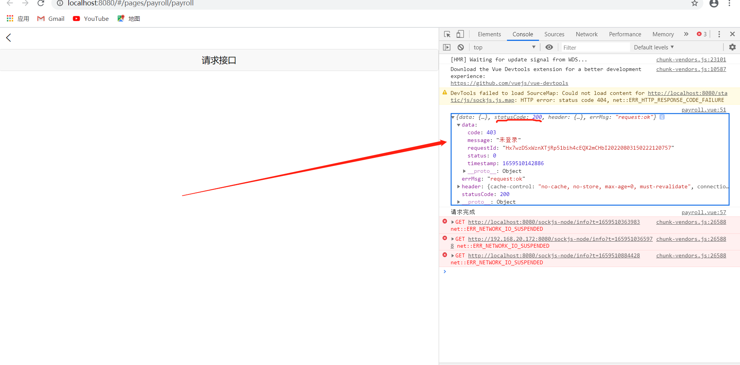Screen dimensions: 740x365
Task: Click the yellow warning triangle icon
Action: (445, 93)
